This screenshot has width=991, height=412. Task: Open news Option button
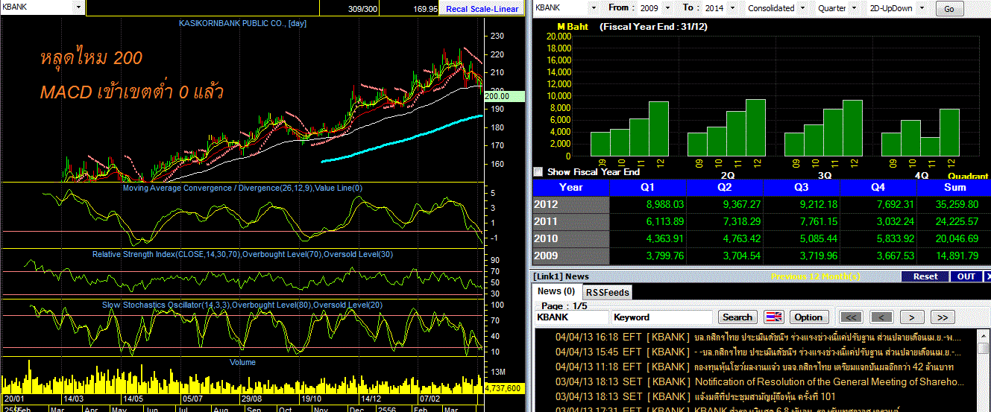808,317
